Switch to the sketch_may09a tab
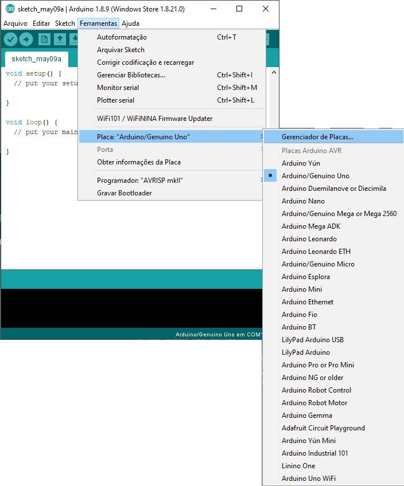 click(x=36, y=59)
